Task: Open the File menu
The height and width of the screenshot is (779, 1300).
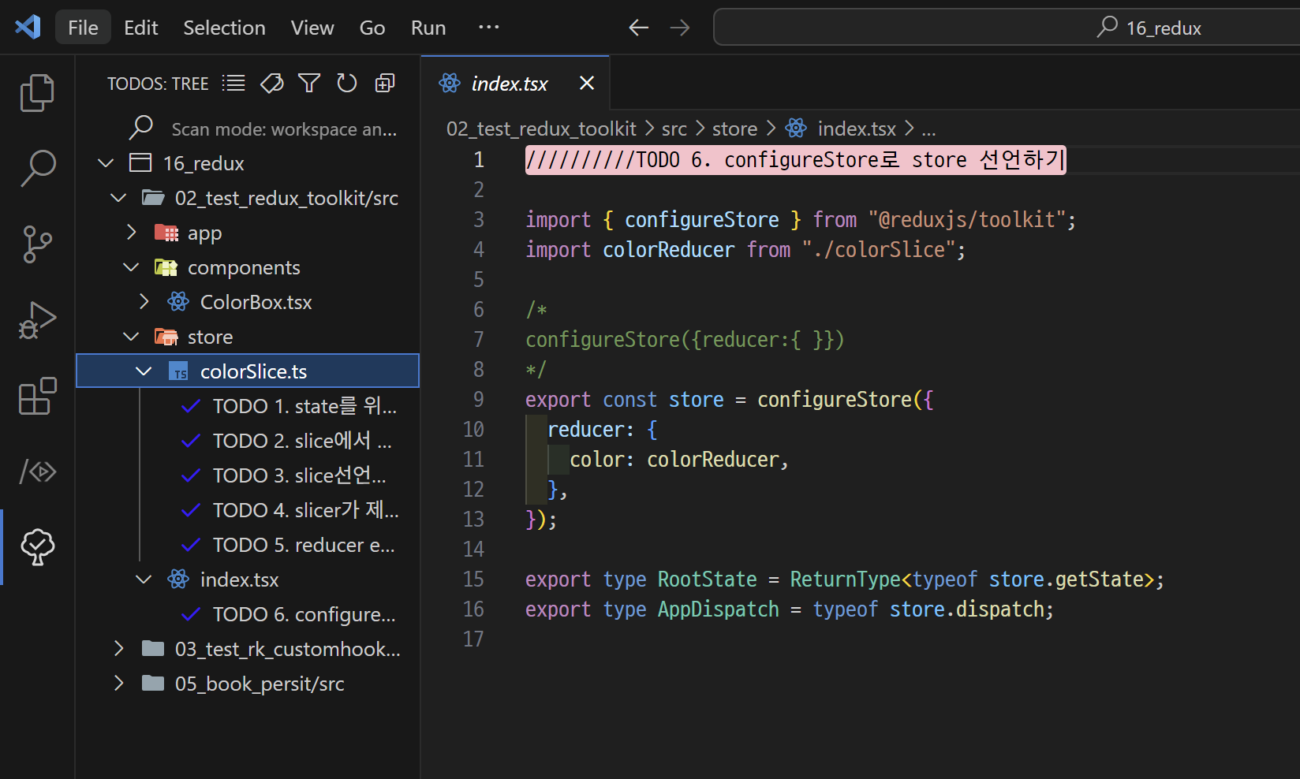Action: [83, 28]
